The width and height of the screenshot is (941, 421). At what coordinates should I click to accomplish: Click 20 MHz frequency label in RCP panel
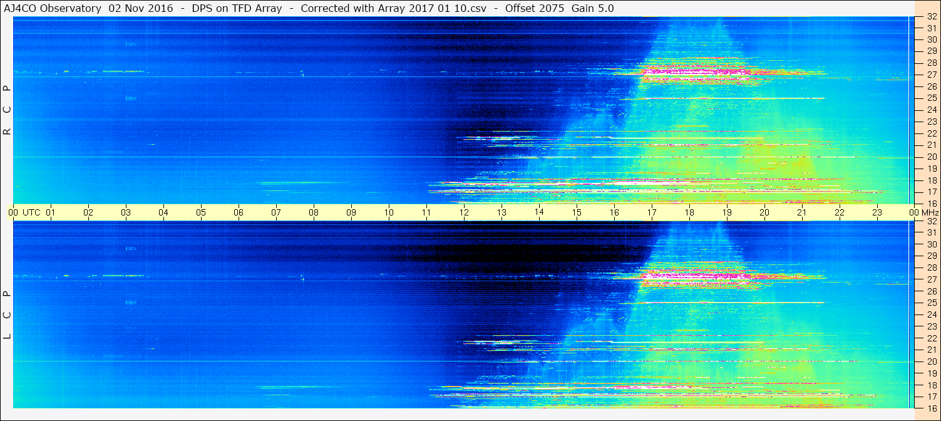[x=932, y=157]
